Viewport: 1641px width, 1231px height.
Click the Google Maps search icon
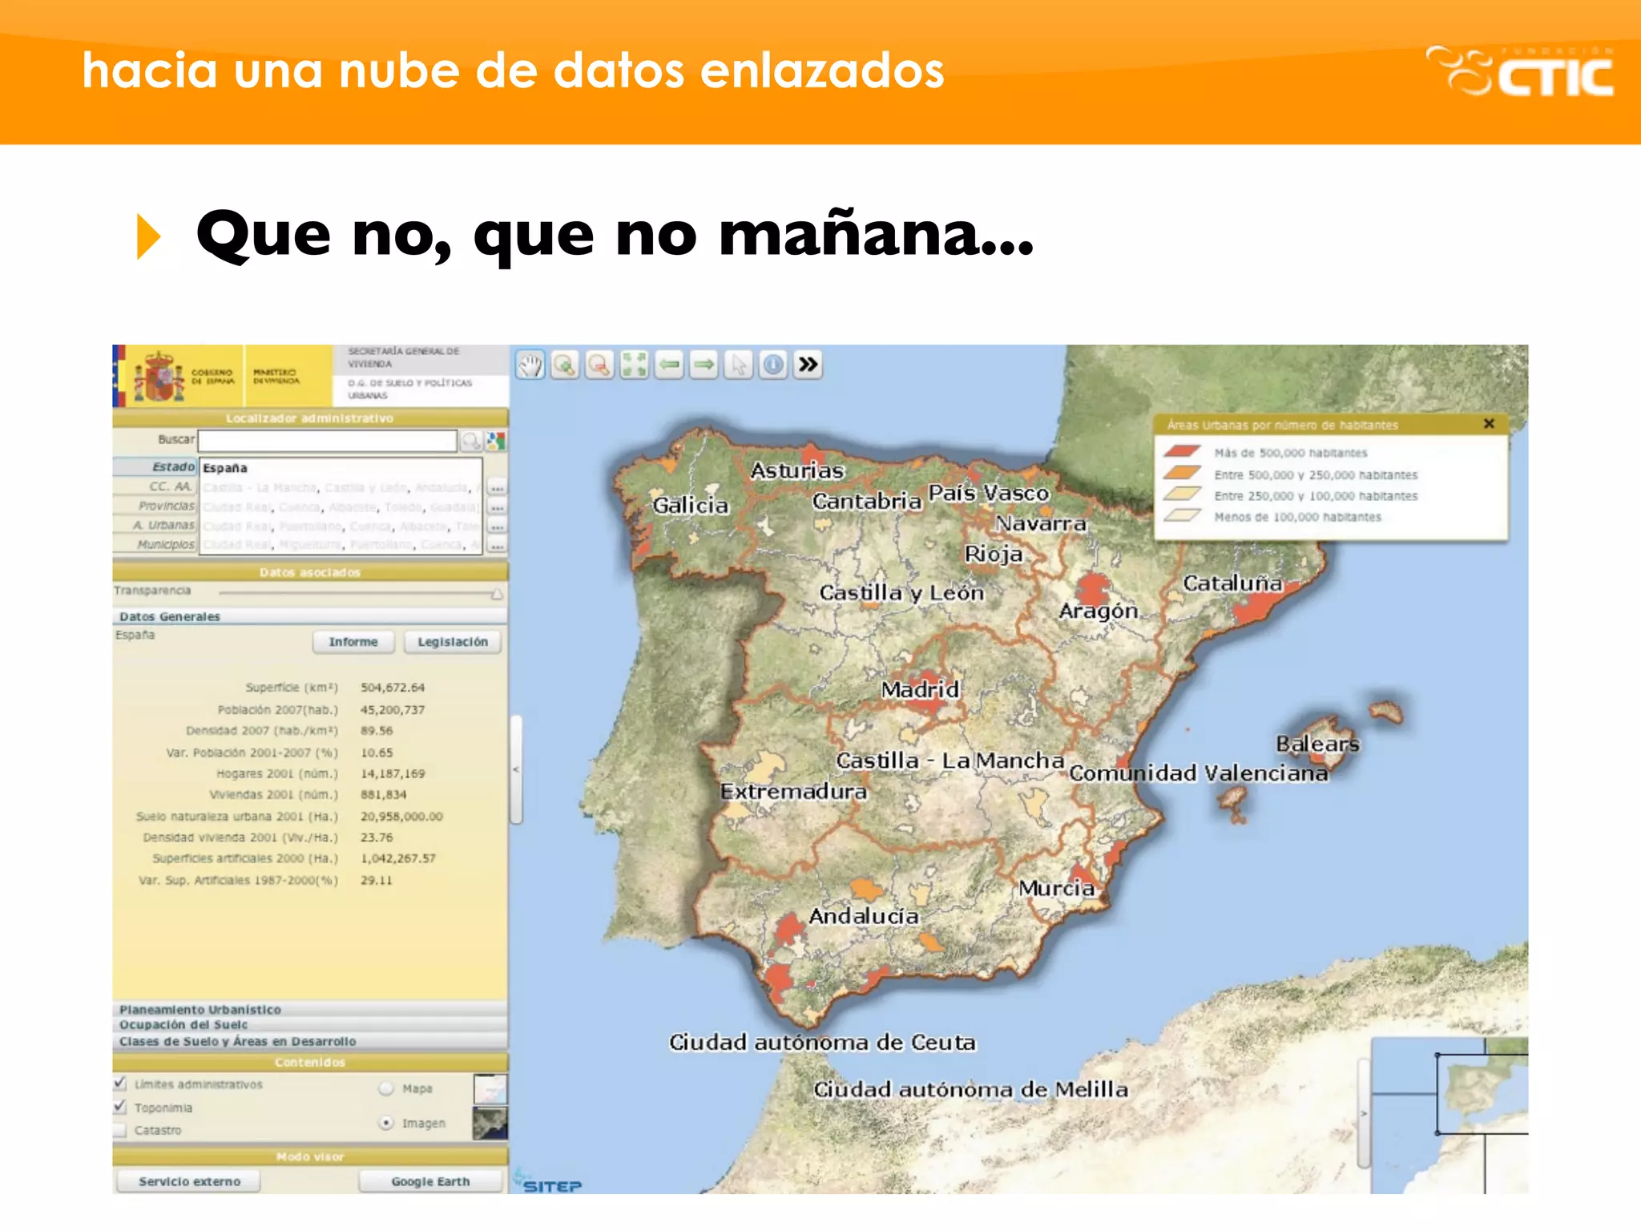point(496,441)
